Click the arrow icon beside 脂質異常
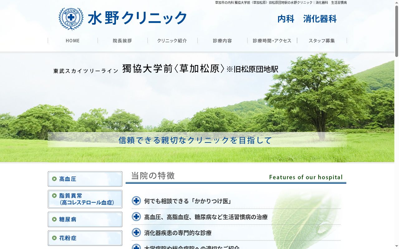This screenshot has height=249, width=399. (55, 196)
